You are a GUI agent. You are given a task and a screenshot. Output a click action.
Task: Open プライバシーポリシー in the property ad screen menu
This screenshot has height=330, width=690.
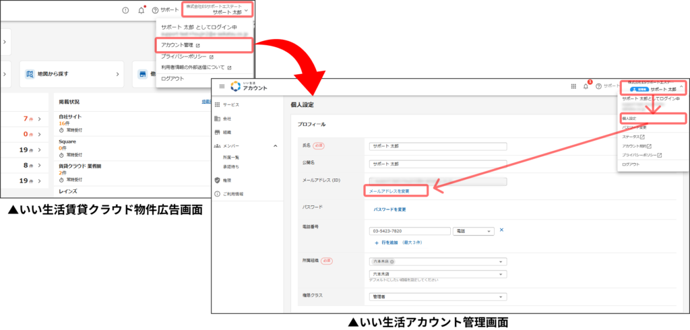pyautogui.click(x=187, y=57)
